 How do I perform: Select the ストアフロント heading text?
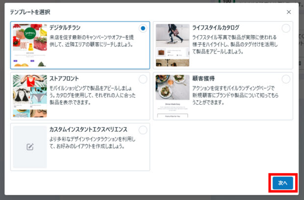coord(64,78)
